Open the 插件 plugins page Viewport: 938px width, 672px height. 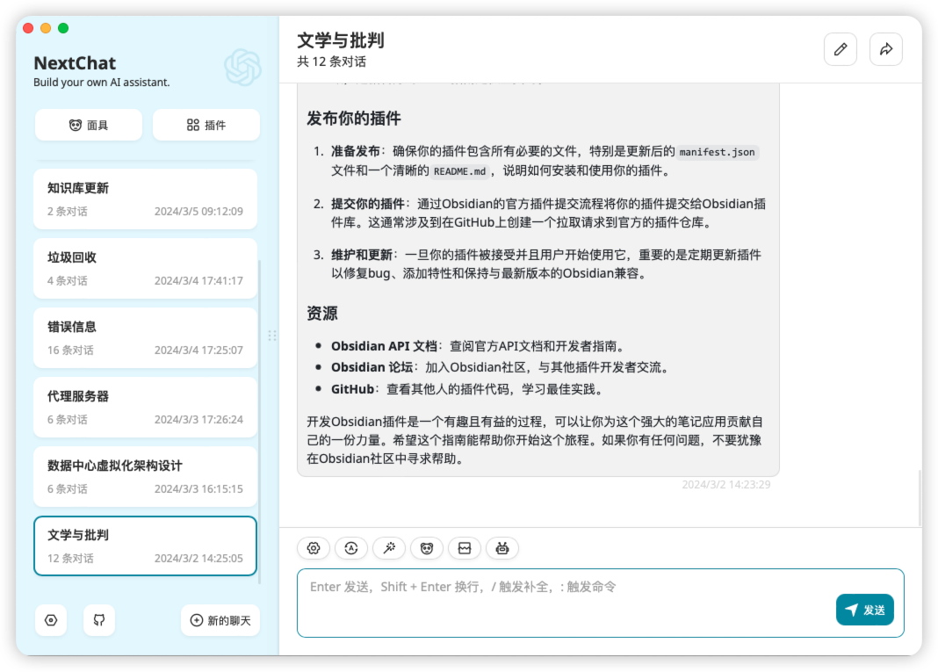[x=206, y=125]
